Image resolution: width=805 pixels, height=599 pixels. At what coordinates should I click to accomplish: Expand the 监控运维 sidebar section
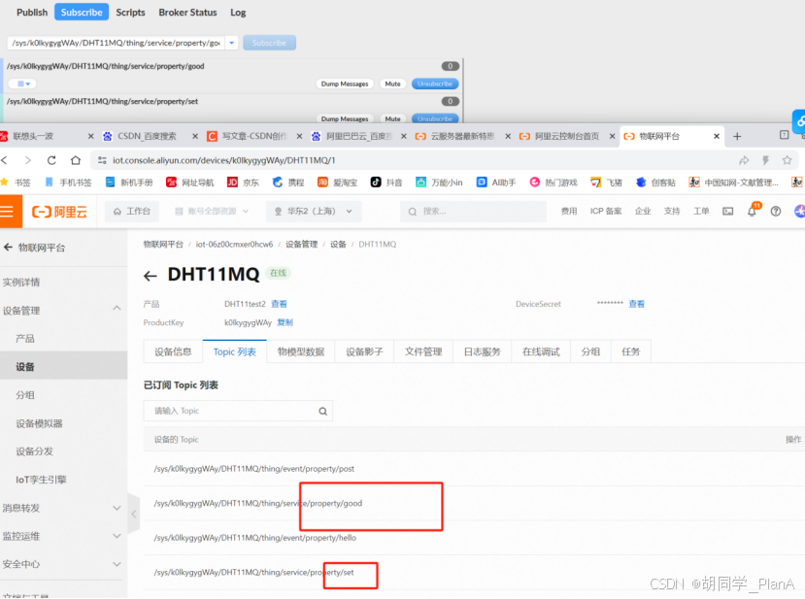[x=117, y=536]
